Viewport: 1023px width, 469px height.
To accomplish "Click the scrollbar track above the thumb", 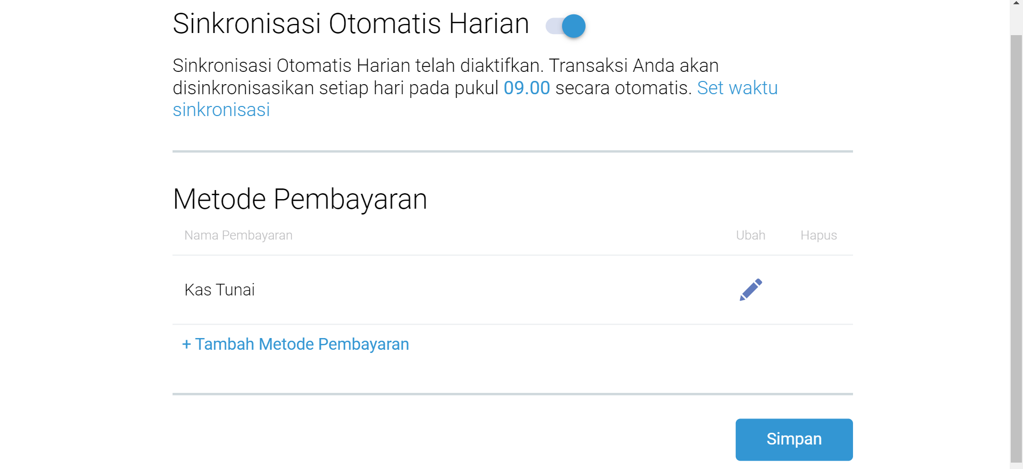I will [x=1016, y=16].
